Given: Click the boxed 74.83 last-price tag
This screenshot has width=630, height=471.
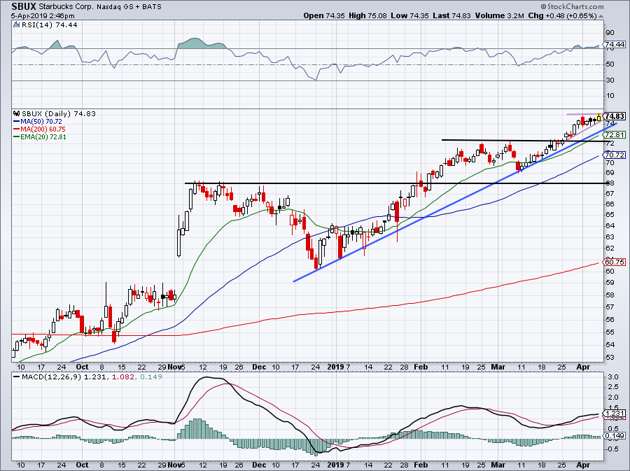Looking at the screenshot, I should [615, 116].
